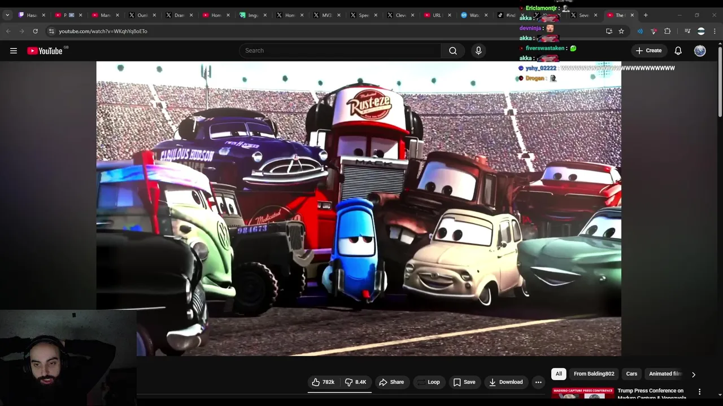This screenshot has width=723, height=406.
Task: Select the Cars filter chip
Action: coord(631,374)
